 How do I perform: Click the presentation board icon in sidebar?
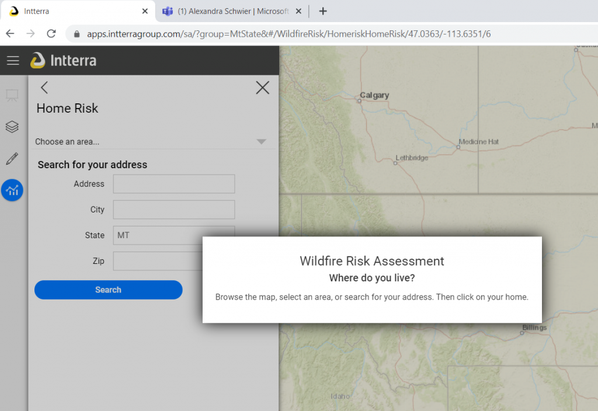click(12, 95)
